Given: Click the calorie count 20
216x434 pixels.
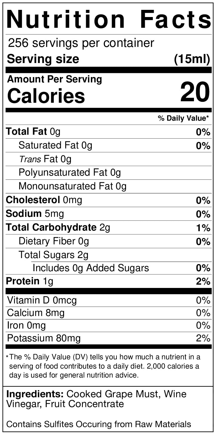Looking at the screenshot, I should tap(195, 92).
